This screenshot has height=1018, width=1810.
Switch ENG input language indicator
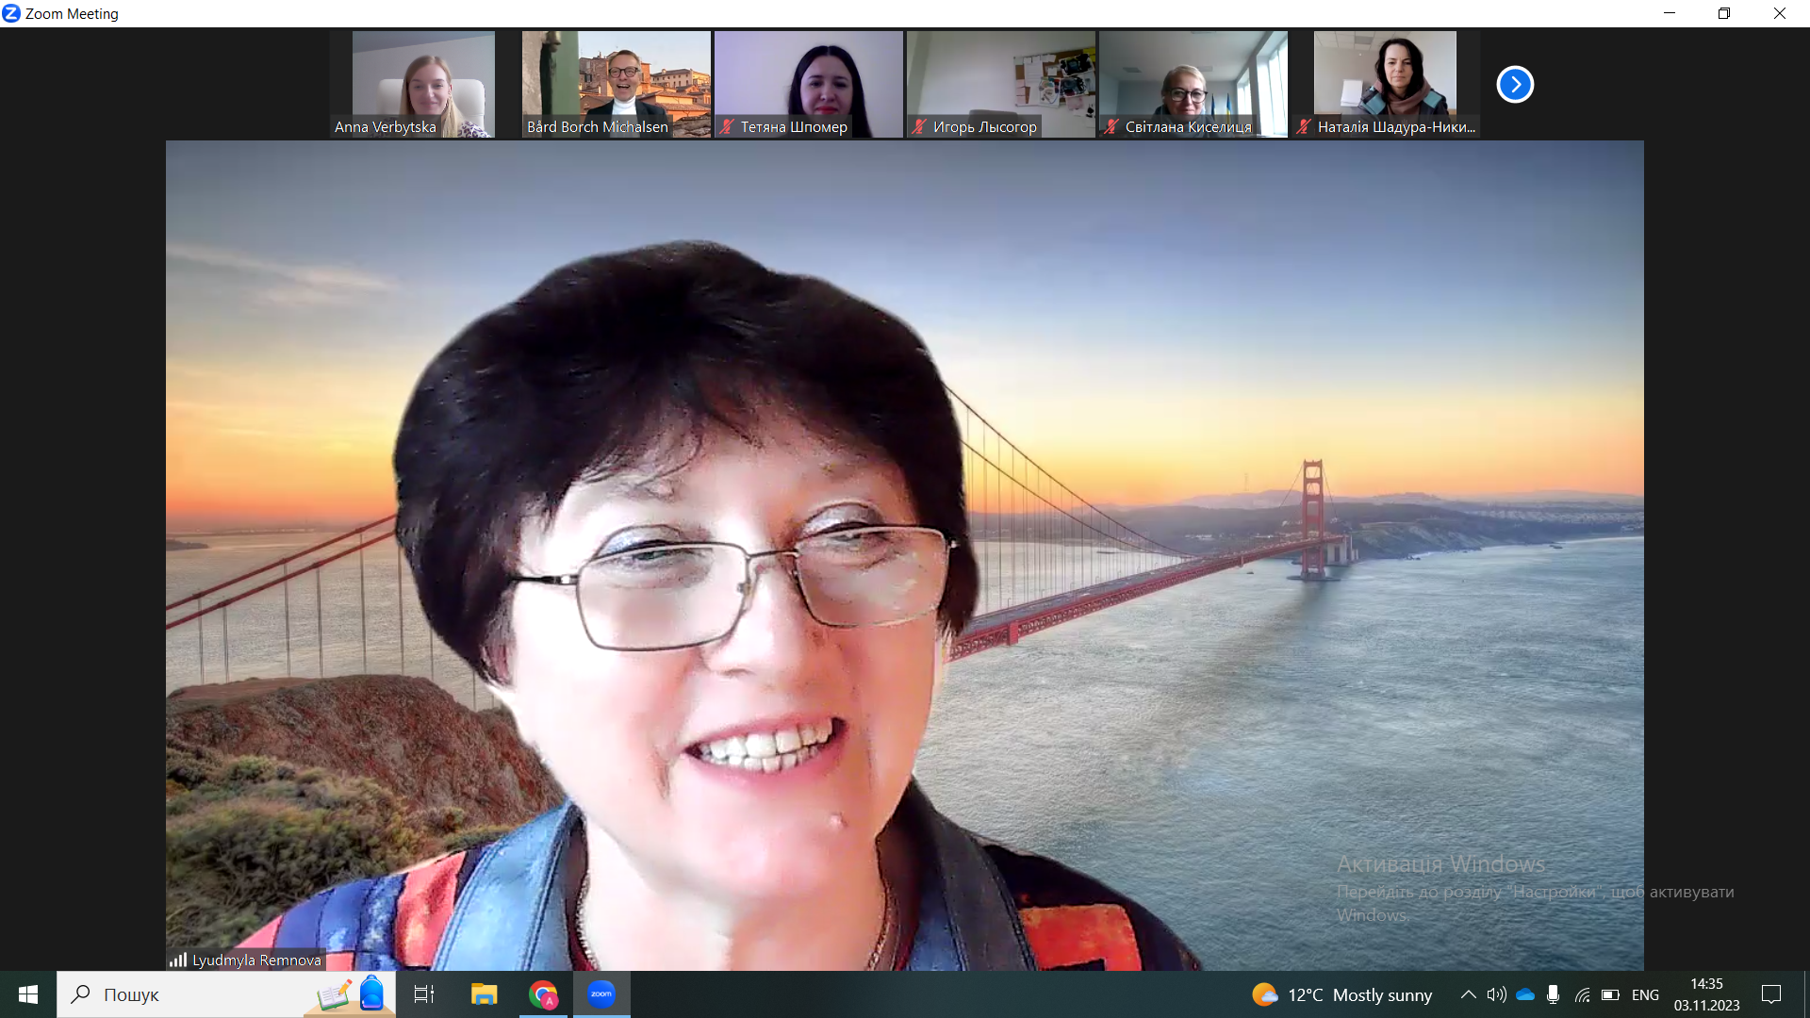tap(1645, 994)
